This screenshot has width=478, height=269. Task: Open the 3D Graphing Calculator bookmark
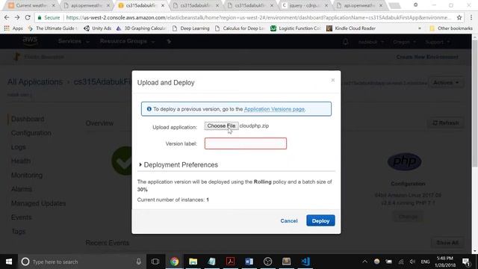coord(141,28)
